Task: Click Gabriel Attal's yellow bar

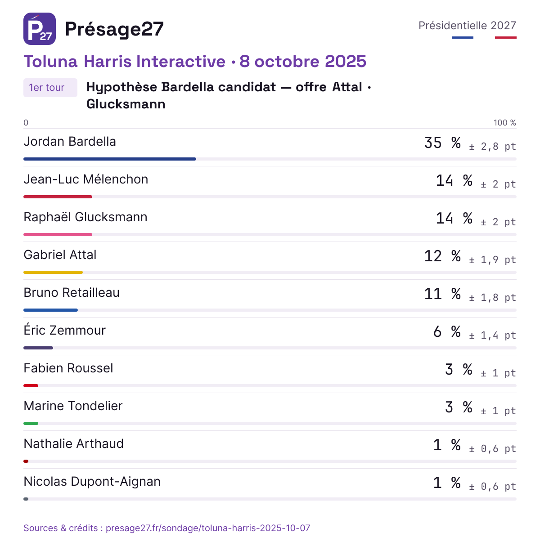Action: click(x=53, y=272)
